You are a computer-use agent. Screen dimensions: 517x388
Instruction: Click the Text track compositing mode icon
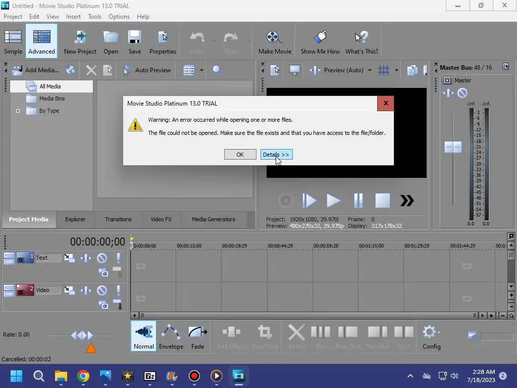[103, 272]
